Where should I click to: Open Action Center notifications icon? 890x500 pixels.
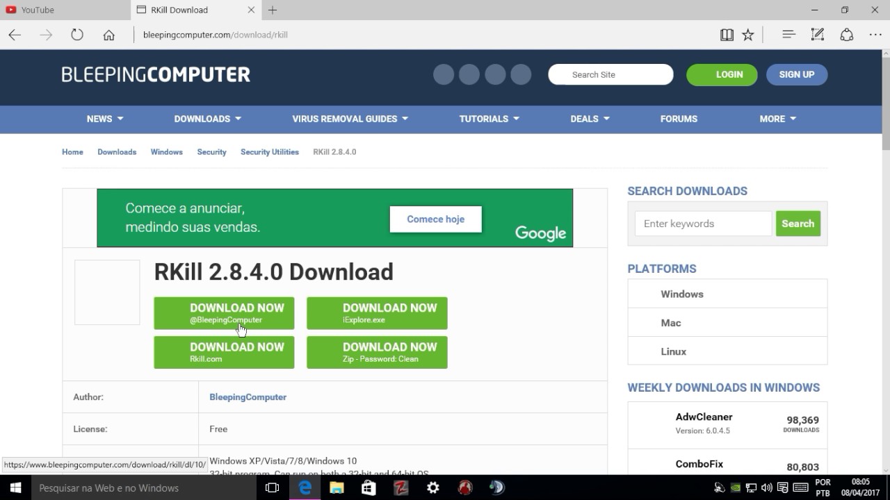coord(783,487)
